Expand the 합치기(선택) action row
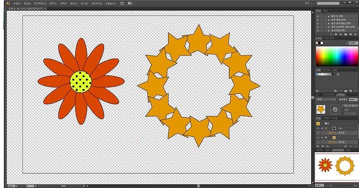 coord(329,16)
